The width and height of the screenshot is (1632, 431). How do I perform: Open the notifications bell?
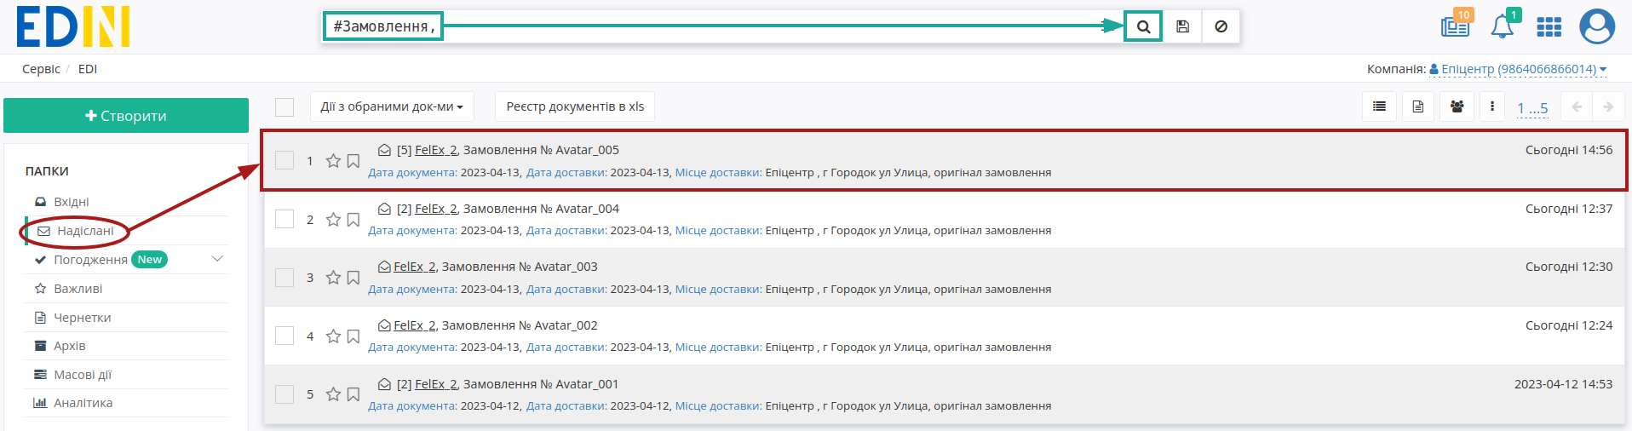(1503, 26)
